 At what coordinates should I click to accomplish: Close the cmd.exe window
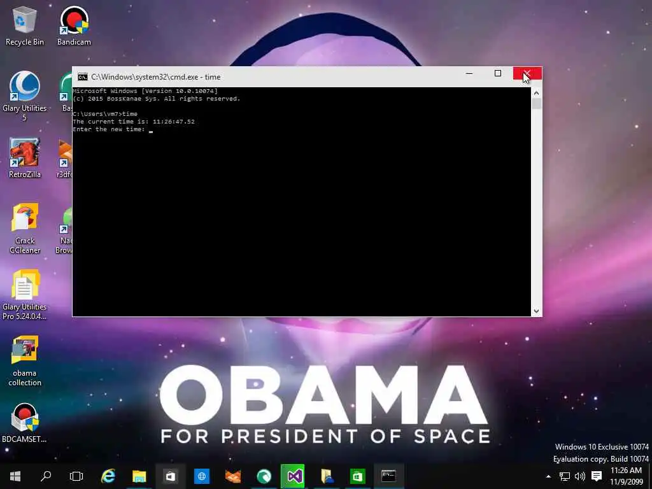pyautogui.click(x=527, y=74)
